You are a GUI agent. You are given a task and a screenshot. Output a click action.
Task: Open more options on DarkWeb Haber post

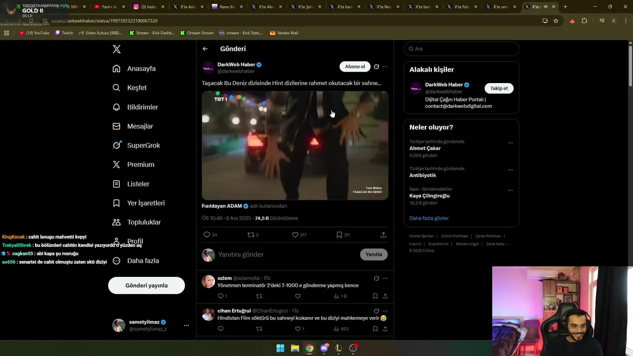(385, 67)
